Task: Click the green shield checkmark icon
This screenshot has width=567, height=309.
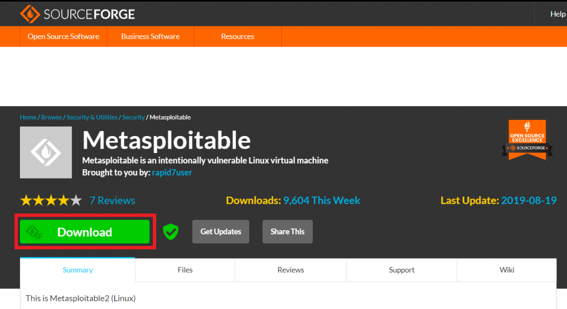Action: pos(171,232)
